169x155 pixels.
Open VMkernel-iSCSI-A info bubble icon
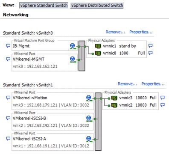pos(8,138)
